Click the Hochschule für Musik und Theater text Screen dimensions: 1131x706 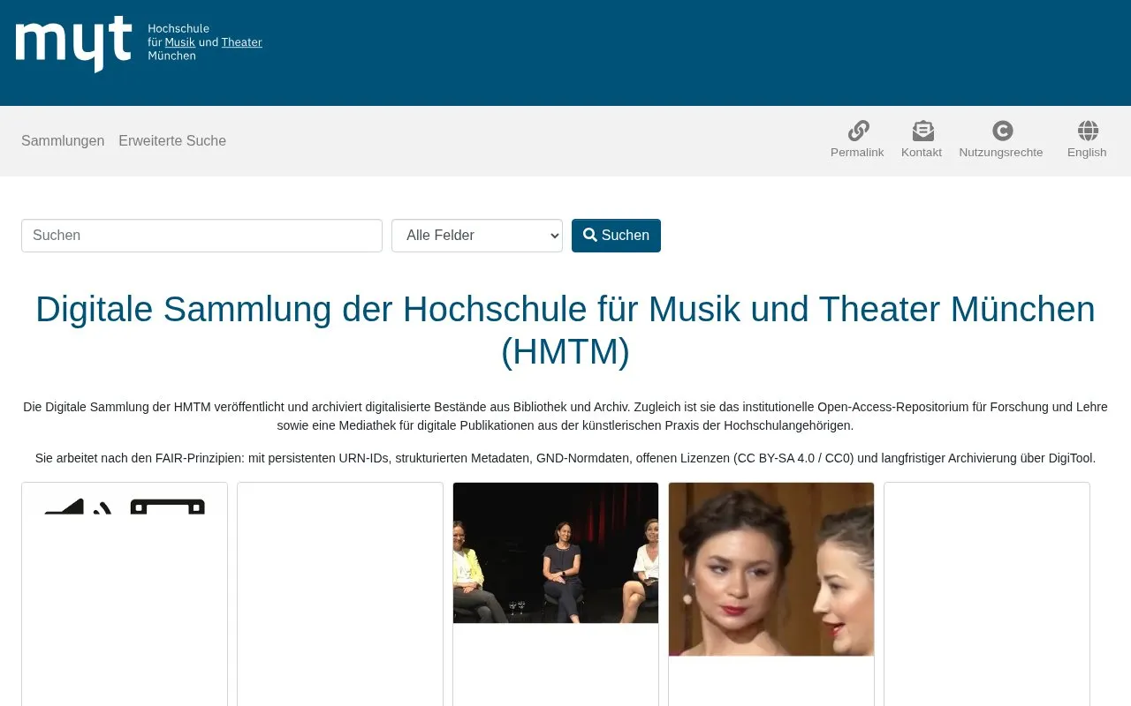coord(205,42)
